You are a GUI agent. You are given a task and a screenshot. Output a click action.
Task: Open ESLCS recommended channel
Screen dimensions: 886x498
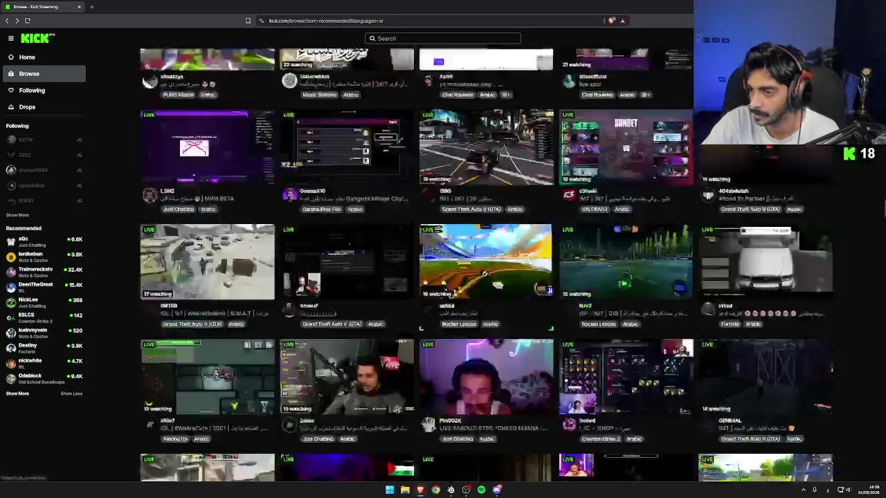point(43,317)
